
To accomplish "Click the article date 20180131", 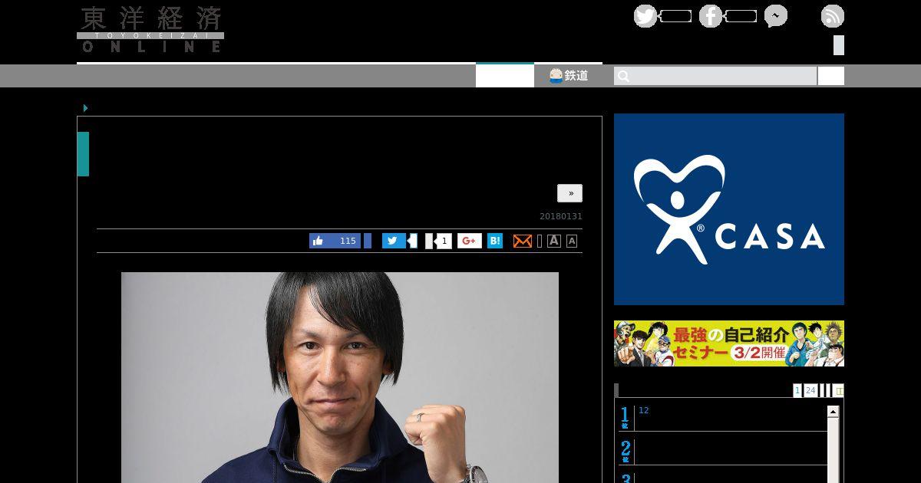I will tap(561, 216).
